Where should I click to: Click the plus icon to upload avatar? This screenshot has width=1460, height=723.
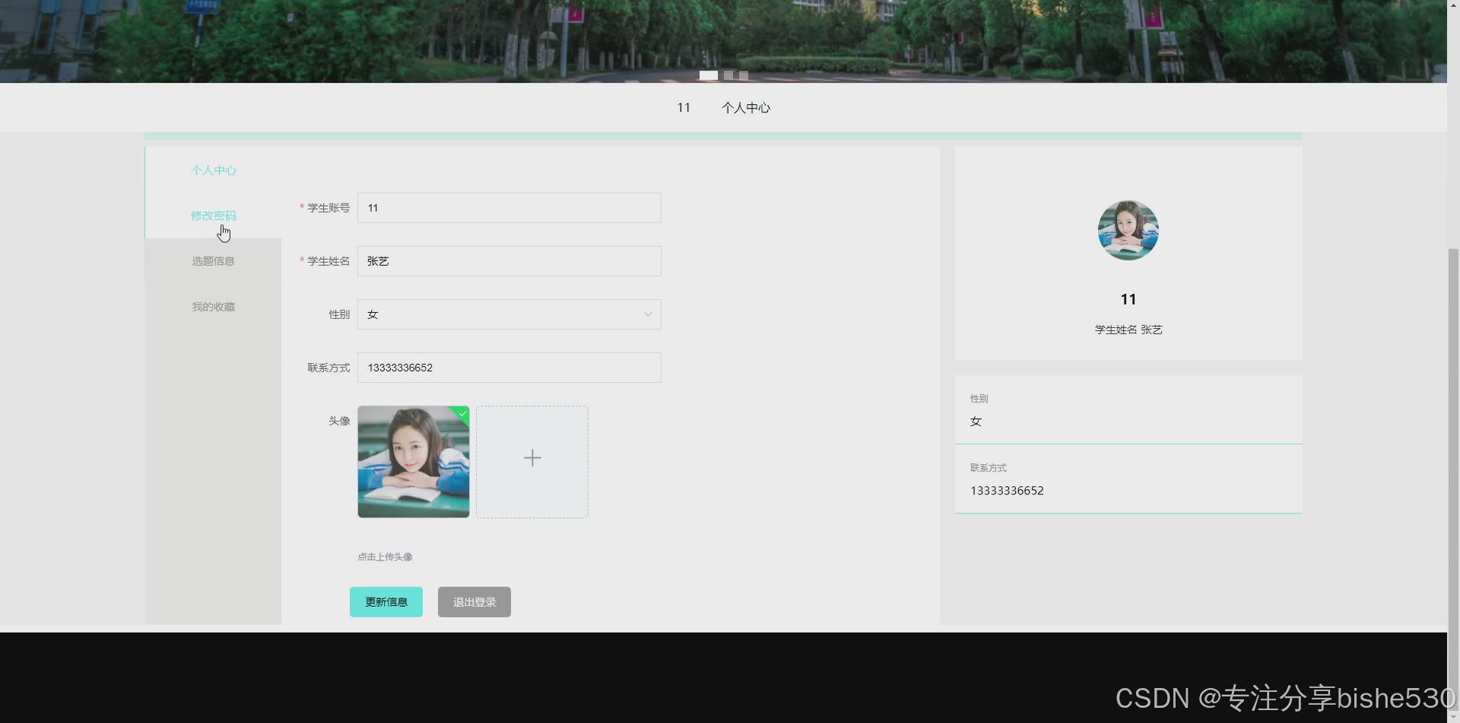(x=532, y=458)
